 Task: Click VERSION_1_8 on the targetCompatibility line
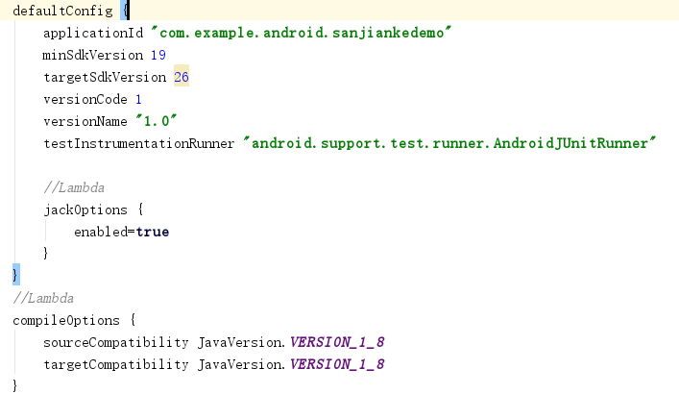coord(336,364)
